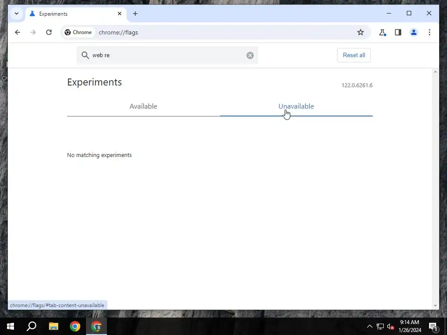This screenshot has height=335, width=447.
Task: Click the page scrollbar up arrow
Action: (435, 72)
